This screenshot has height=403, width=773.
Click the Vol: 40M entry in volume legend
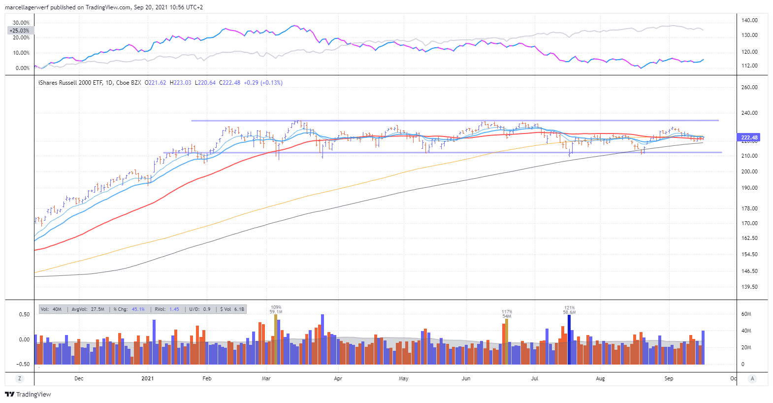(51, 309)
